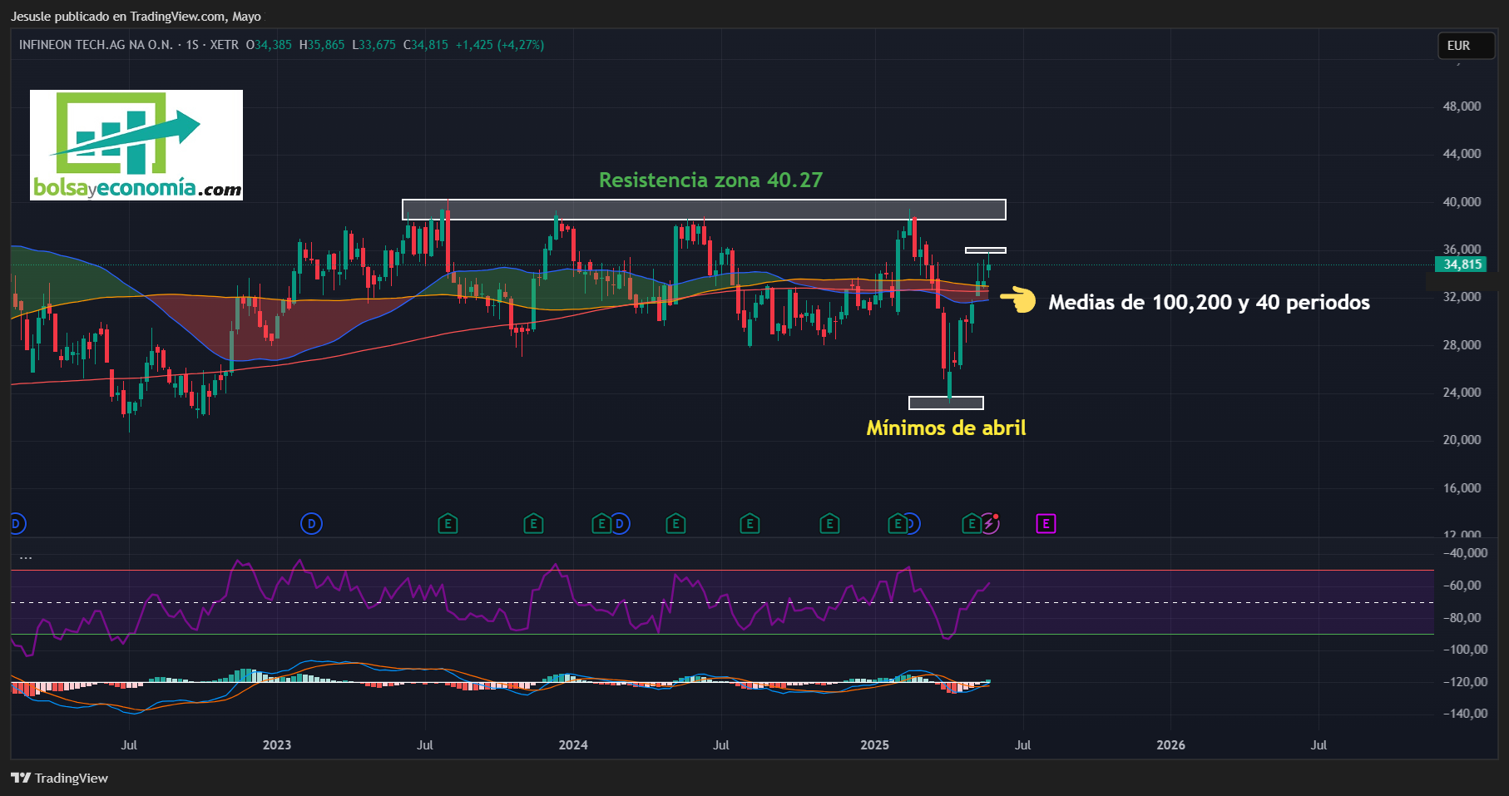Click the 20,000 price axis label
The width and height of the screenshot is (1509, 796).
click(1462, 440)
